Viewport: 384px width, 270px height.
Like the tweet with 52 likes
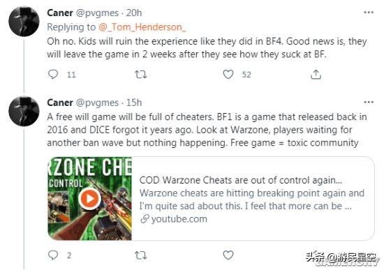click(228, 74)
